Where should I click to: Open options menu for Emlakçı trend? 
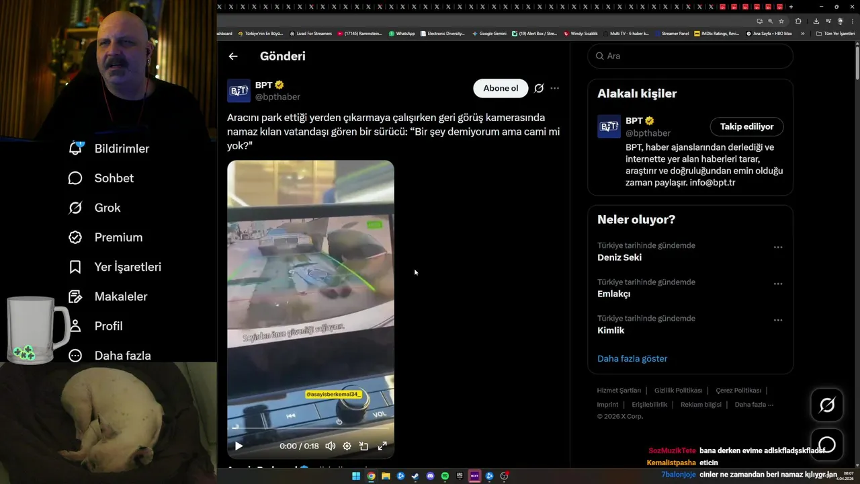click(778, 284)
